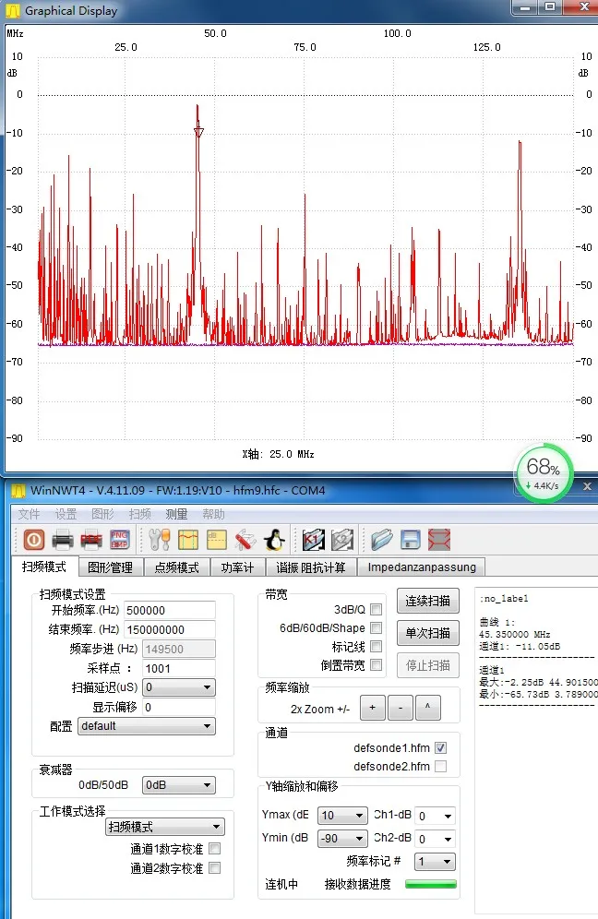The width and height of the screenshot is (598, 919).
Task: Click the red Swiss knife tool icon
Action: 245,540
